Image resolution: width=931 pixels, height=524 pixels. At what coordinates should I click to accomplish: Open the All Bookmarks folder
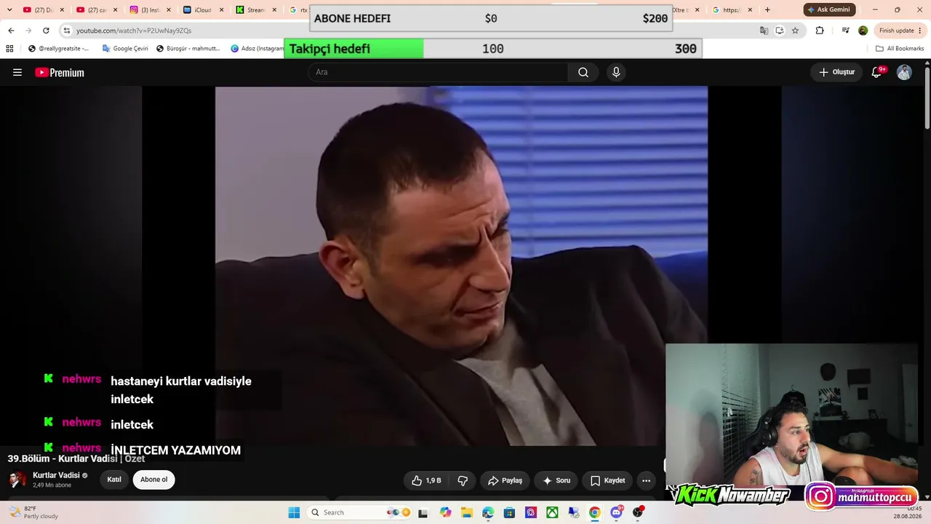(x=900, y=49)
